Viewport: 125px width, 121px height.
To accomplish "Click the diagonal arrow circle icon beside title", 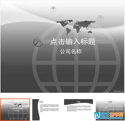I will tap(38, 42).
